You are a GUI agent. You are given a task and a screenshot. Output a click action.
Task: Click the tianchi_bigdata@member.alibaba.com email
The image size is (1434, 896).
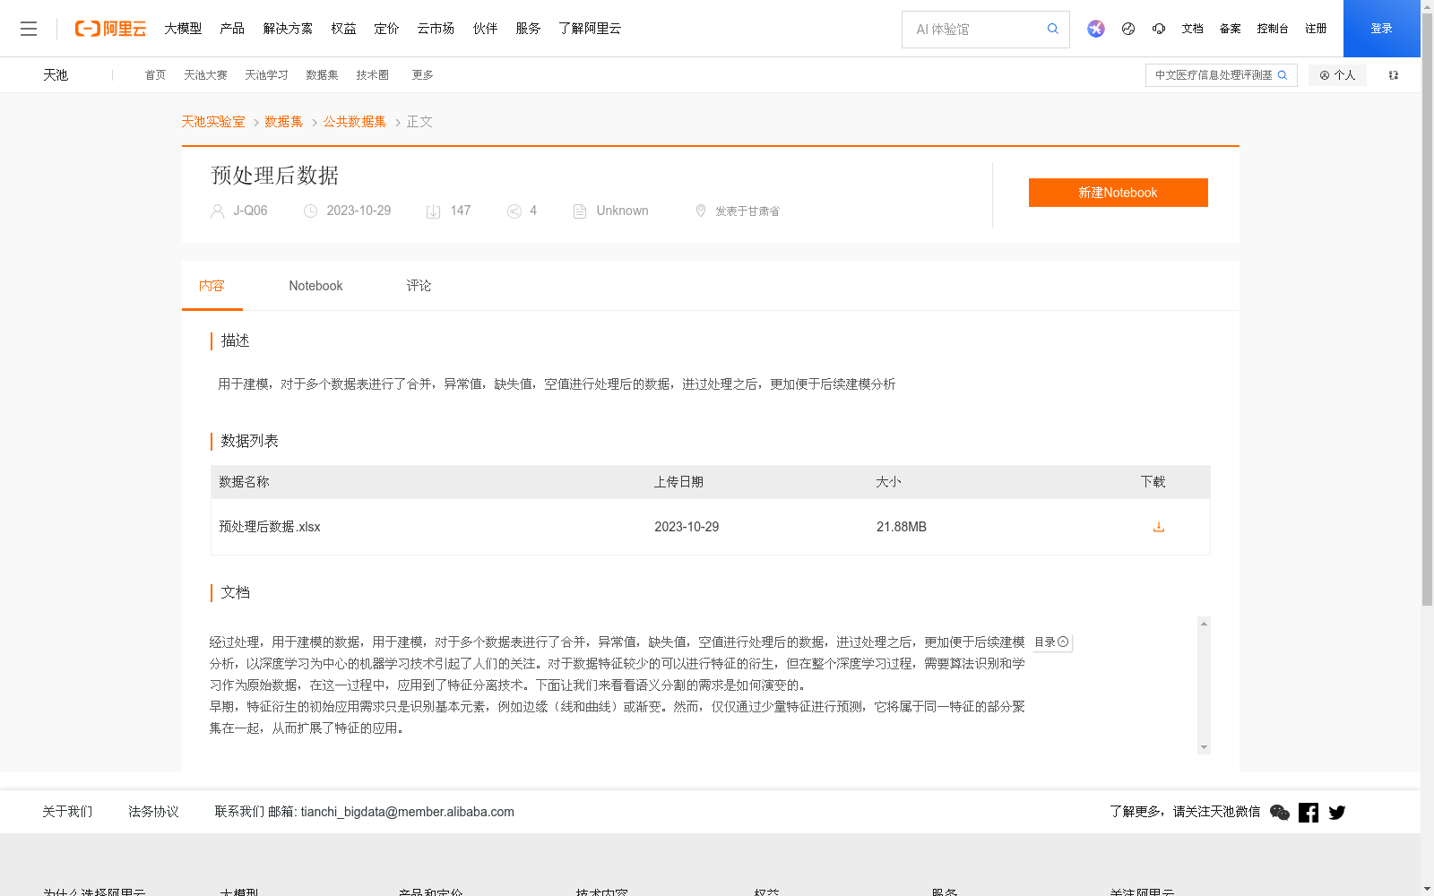(x=408, y=812)
